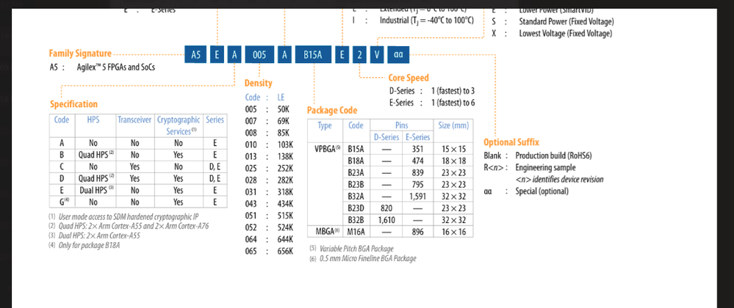Image resolution: width=734 pixels, height=308 pixels.
Task: Select density code '007'
Action: tap(252, 121)
